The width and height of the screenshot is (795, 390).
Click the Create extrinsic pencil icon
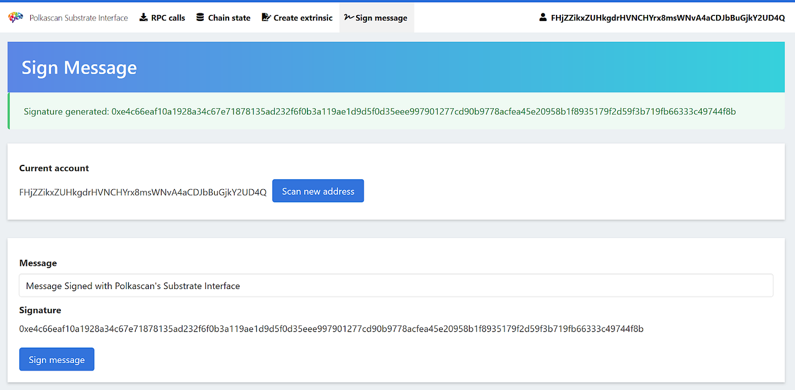pos(266,17)
